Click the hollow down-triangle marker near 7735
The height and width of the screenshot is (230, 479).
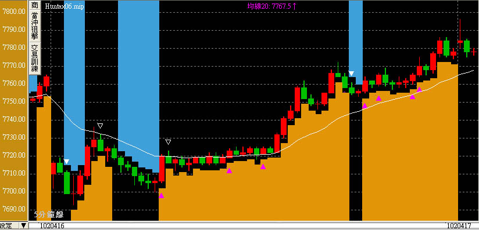coord(100,126)
